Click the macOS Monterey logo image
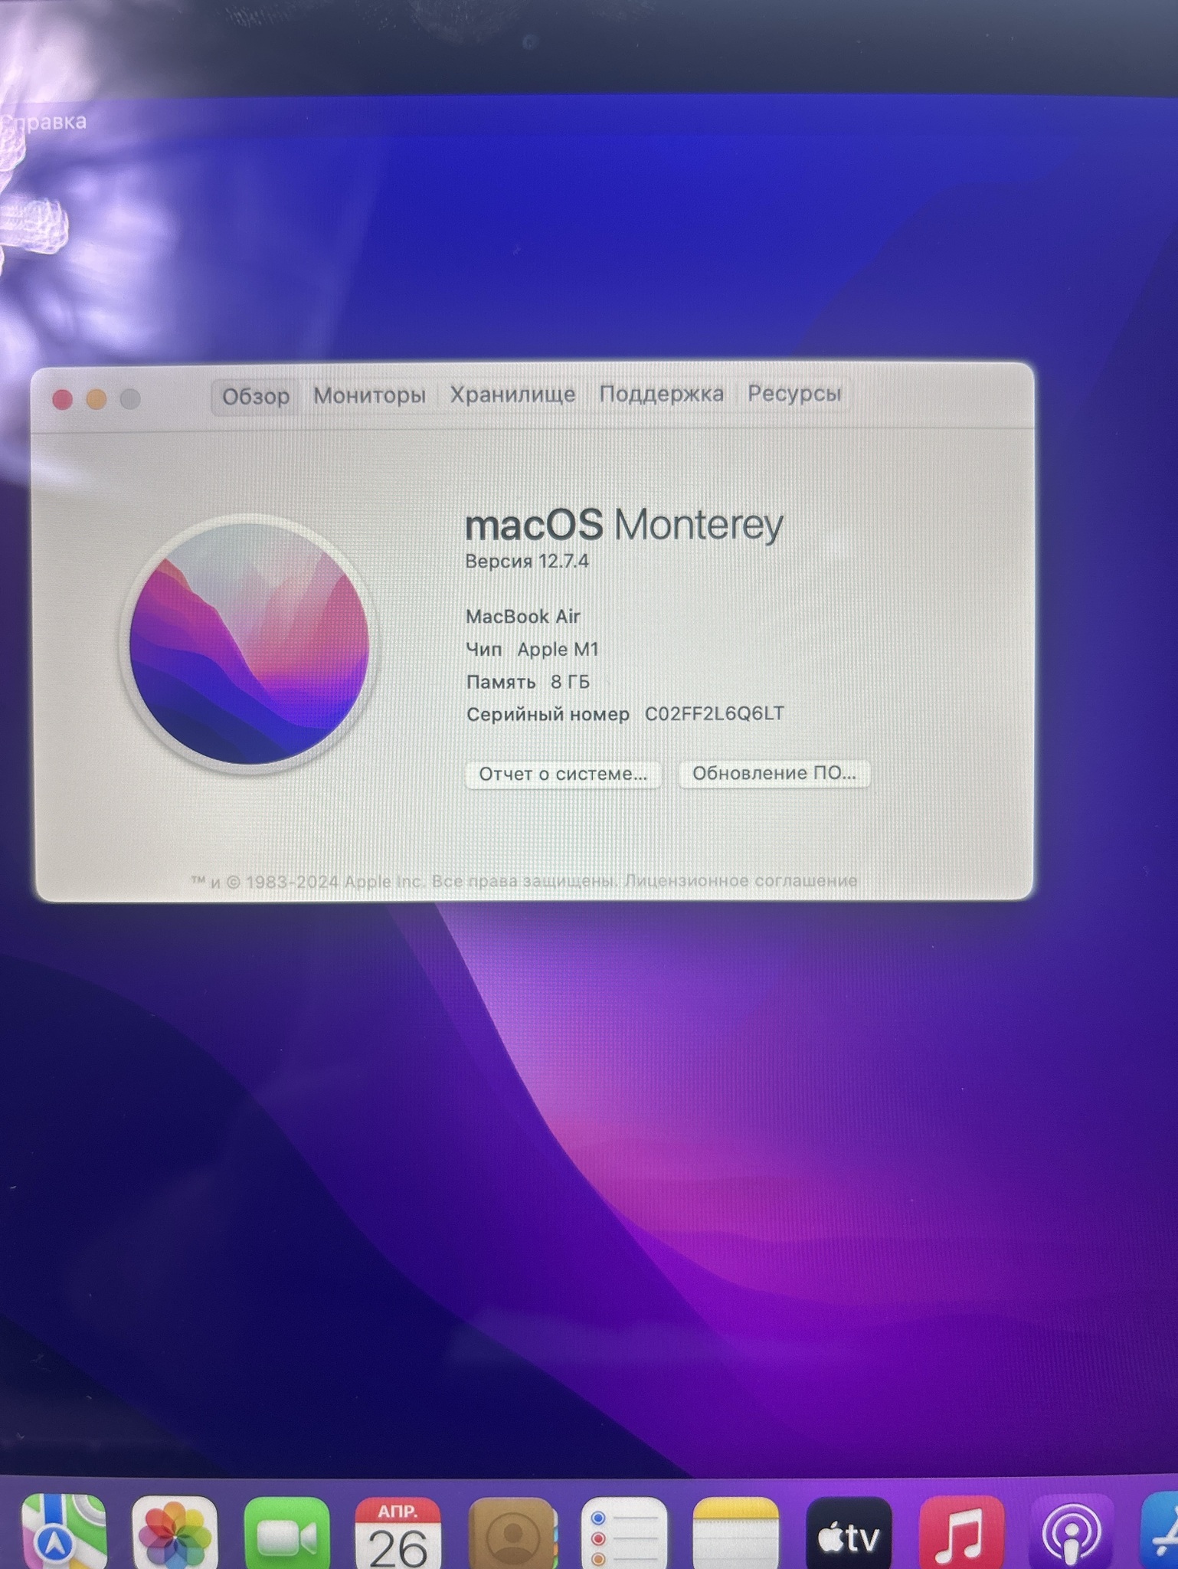The image size is (1178, 1569). [248, 644]
